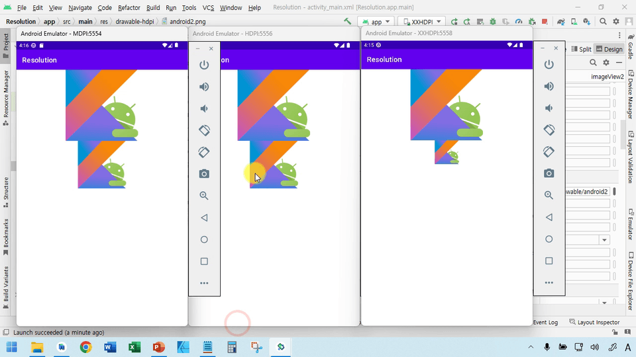Open the Layout Inspector tool window
Screen dimensions: 636x357
click(x=595, y=322)
